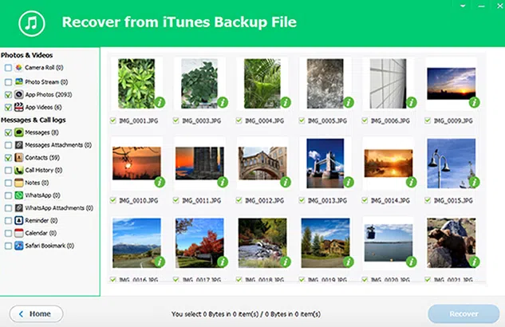Click the green Messages icon
Screen dimensions: 505x327
18,132
